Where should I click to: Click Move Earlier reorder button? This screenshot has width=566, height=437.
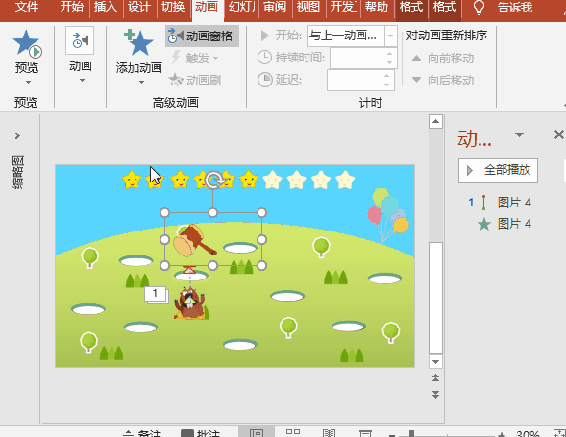443,58
